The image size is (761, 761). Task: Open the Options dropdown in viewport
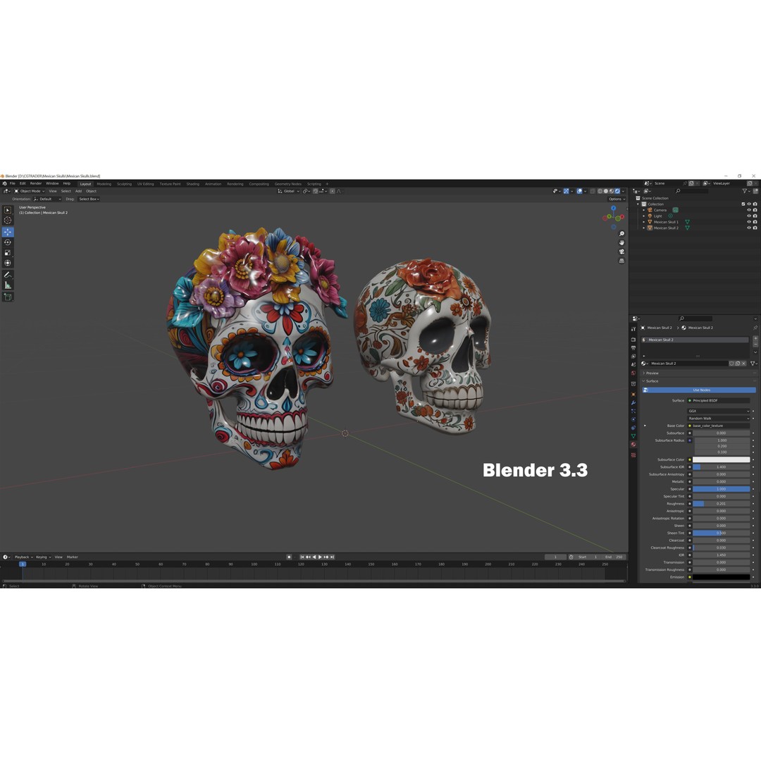[x=617, y=199]
